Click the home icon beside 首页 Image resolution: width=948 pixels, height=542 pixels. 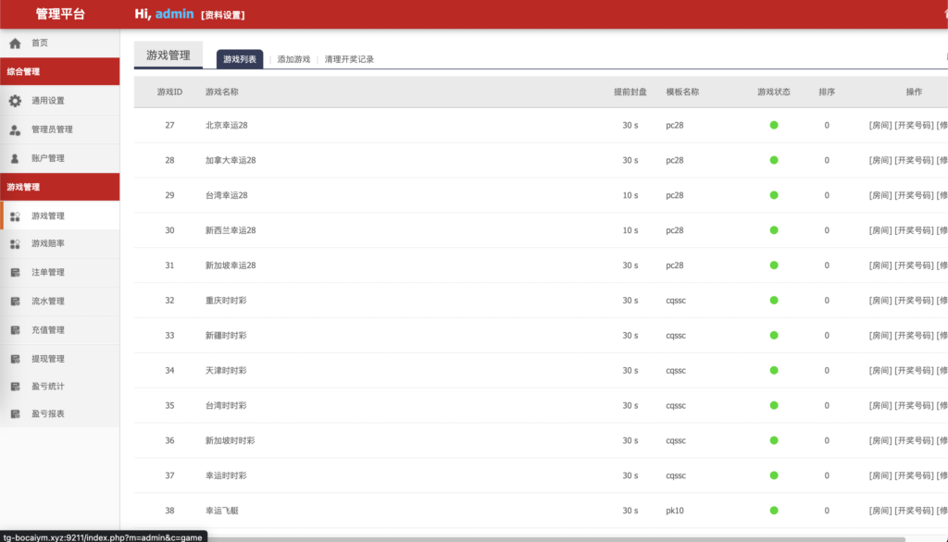(x=15, y=43)
